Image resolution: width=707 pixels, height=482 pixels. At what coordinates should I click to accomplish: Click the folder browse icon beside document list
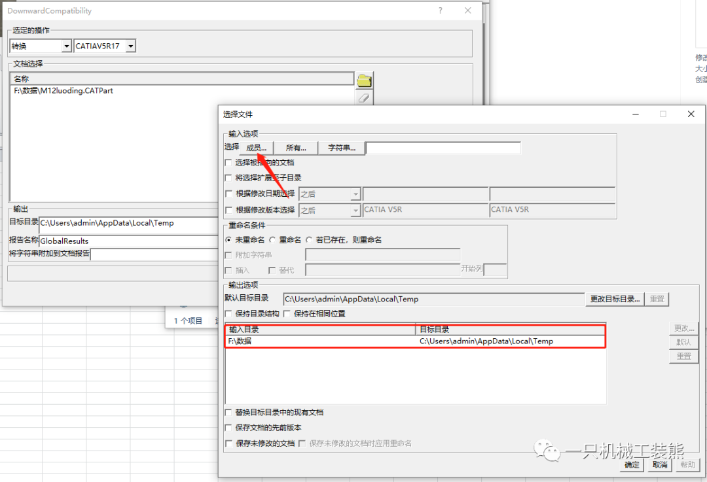(x=364, y=80)
